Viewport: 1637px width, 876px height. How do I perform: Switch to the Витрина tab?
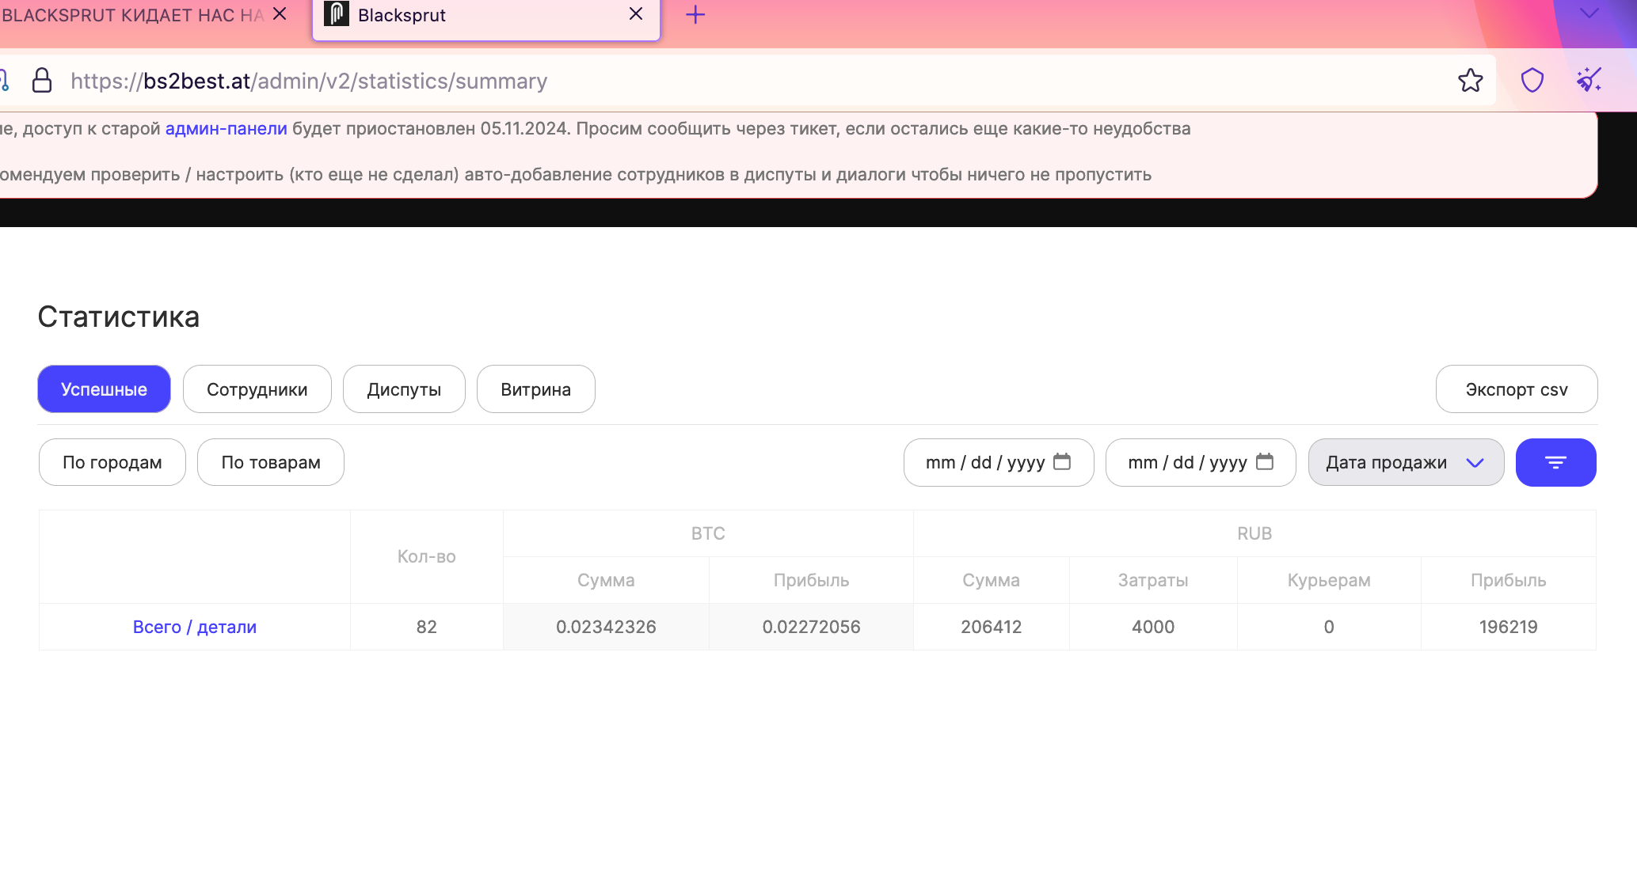point(535,389)
